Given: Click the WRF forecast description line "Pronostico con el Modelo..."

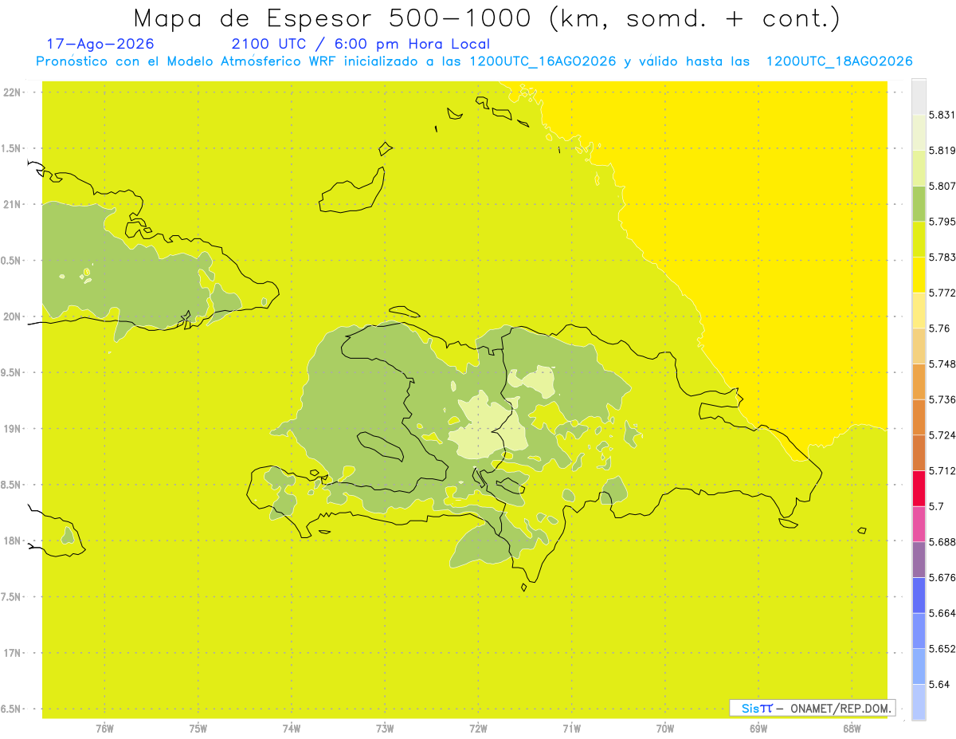Looking at the screenshot, I should (x=475, y=61).
